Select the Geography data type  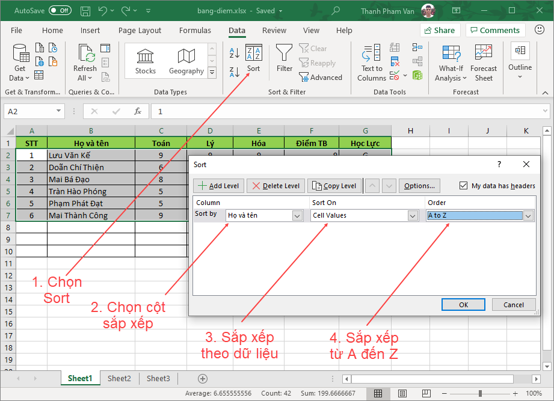pyautogui.click(x=186, y=62)
